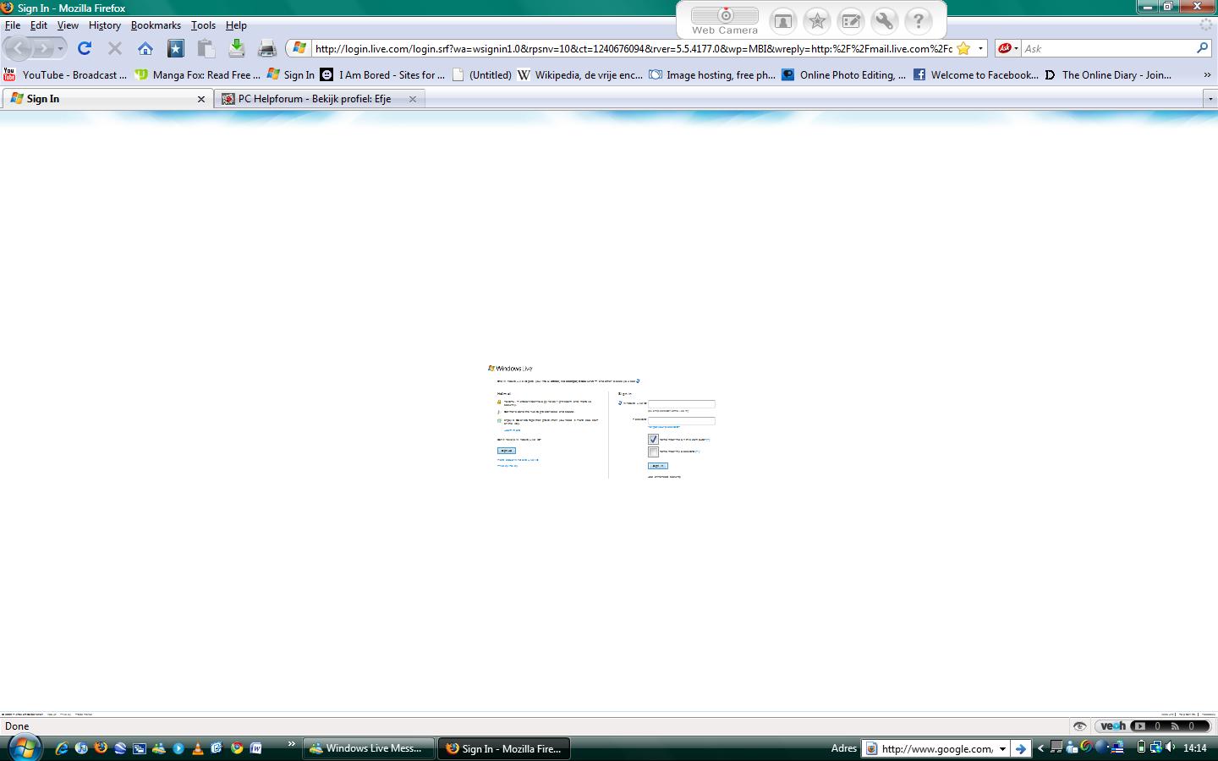Viewport: 1218px width, 761px height.
Task: Click the Password input field
Action: pyautogui.click(x=681, y=420)
